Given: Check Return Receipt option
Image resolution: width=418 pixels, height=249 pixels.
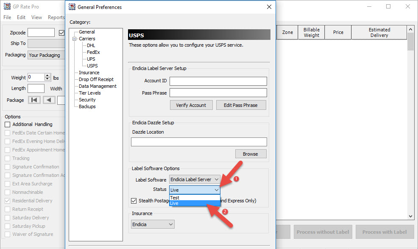Looking at the screenshot, I should [8, 209].
